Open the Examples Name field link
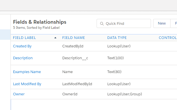The height and width of the screenshot is (110, 177). point(27,72)
